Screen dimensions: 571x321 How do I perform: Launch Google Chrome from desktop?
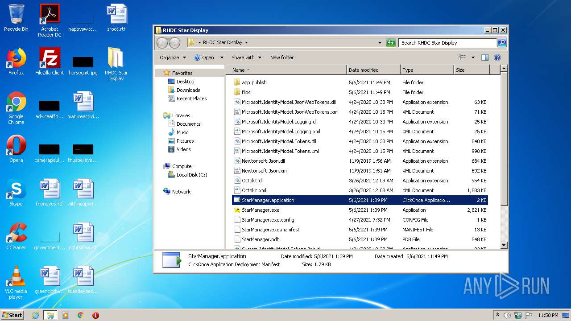(x=16, y=107)
